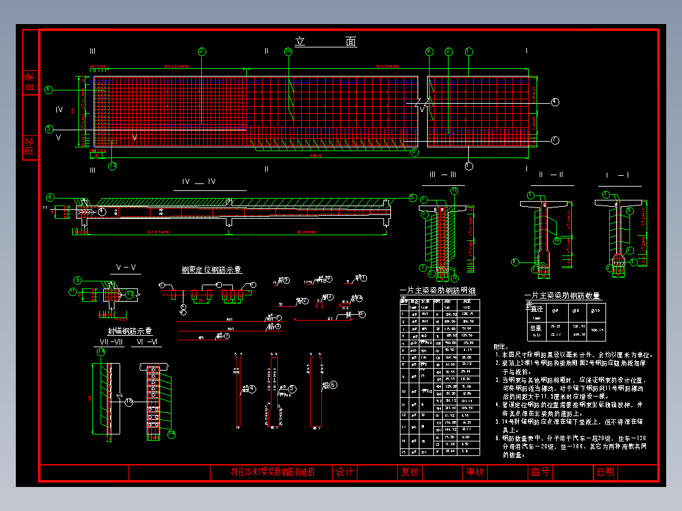682x511 pixels.
Task: Click the VI–VI section label
Action: pyautogui.click(x=147, y=342)
